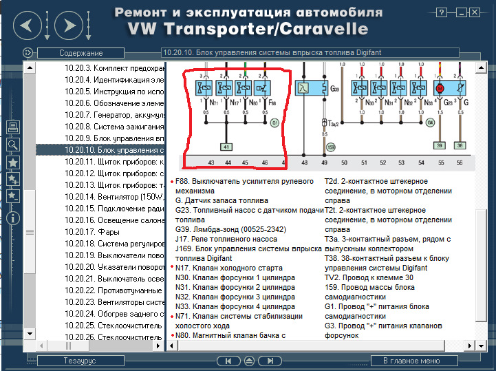This screenshot has width=496, height=371.
Task: Add bookmark with star plus icon
Action: click(13, 179)
